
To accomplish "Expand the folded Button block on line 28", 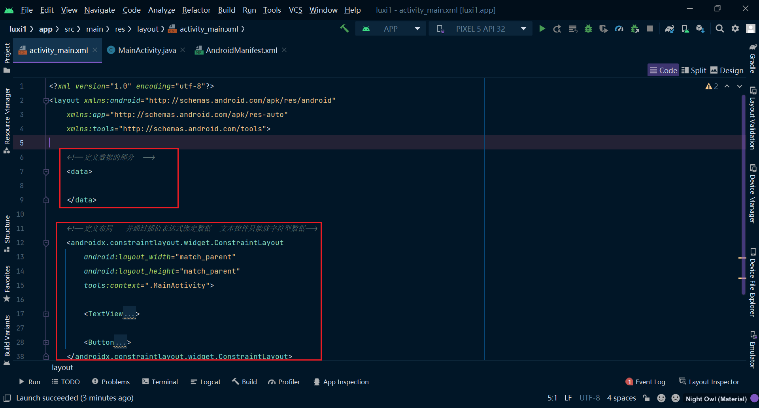I will tap(46, 342).
